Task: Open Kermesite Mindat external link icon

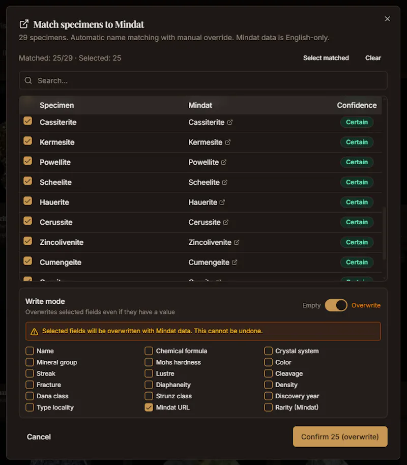Action: click(228, 142)
